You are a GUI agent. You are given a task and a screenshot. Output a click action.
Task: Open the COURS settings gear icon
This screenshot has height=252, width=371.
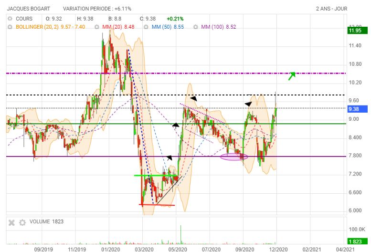click(10, 19)
